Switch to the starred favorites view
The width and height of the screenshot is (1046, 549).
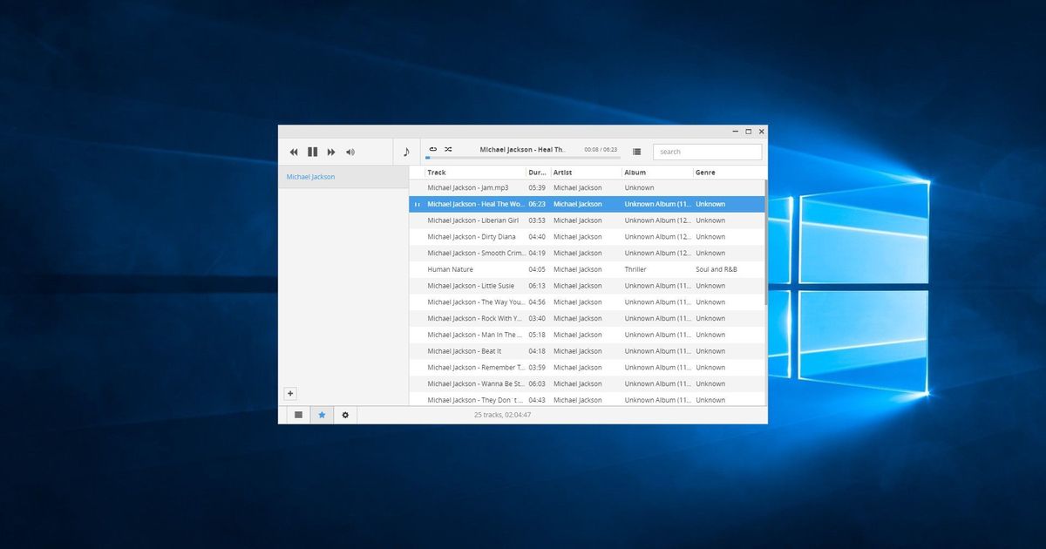(322, 415)
